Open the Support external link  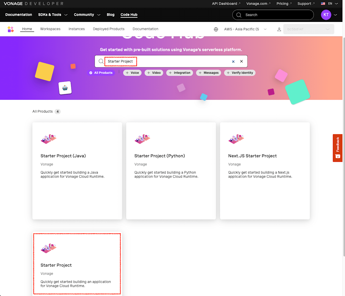[306, 4]
